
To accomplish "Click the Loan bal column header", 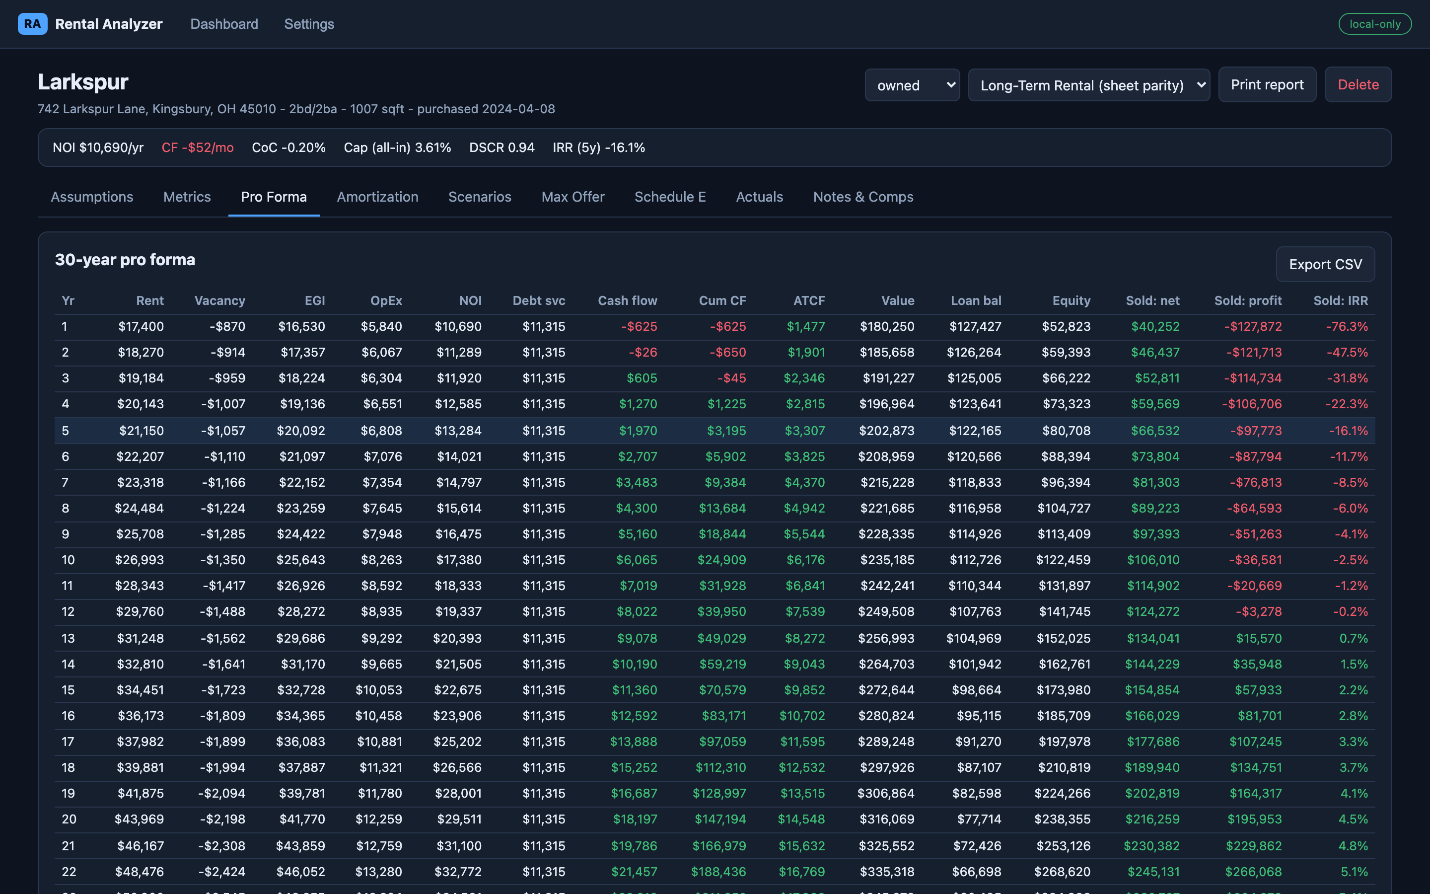I will (976, 300).
